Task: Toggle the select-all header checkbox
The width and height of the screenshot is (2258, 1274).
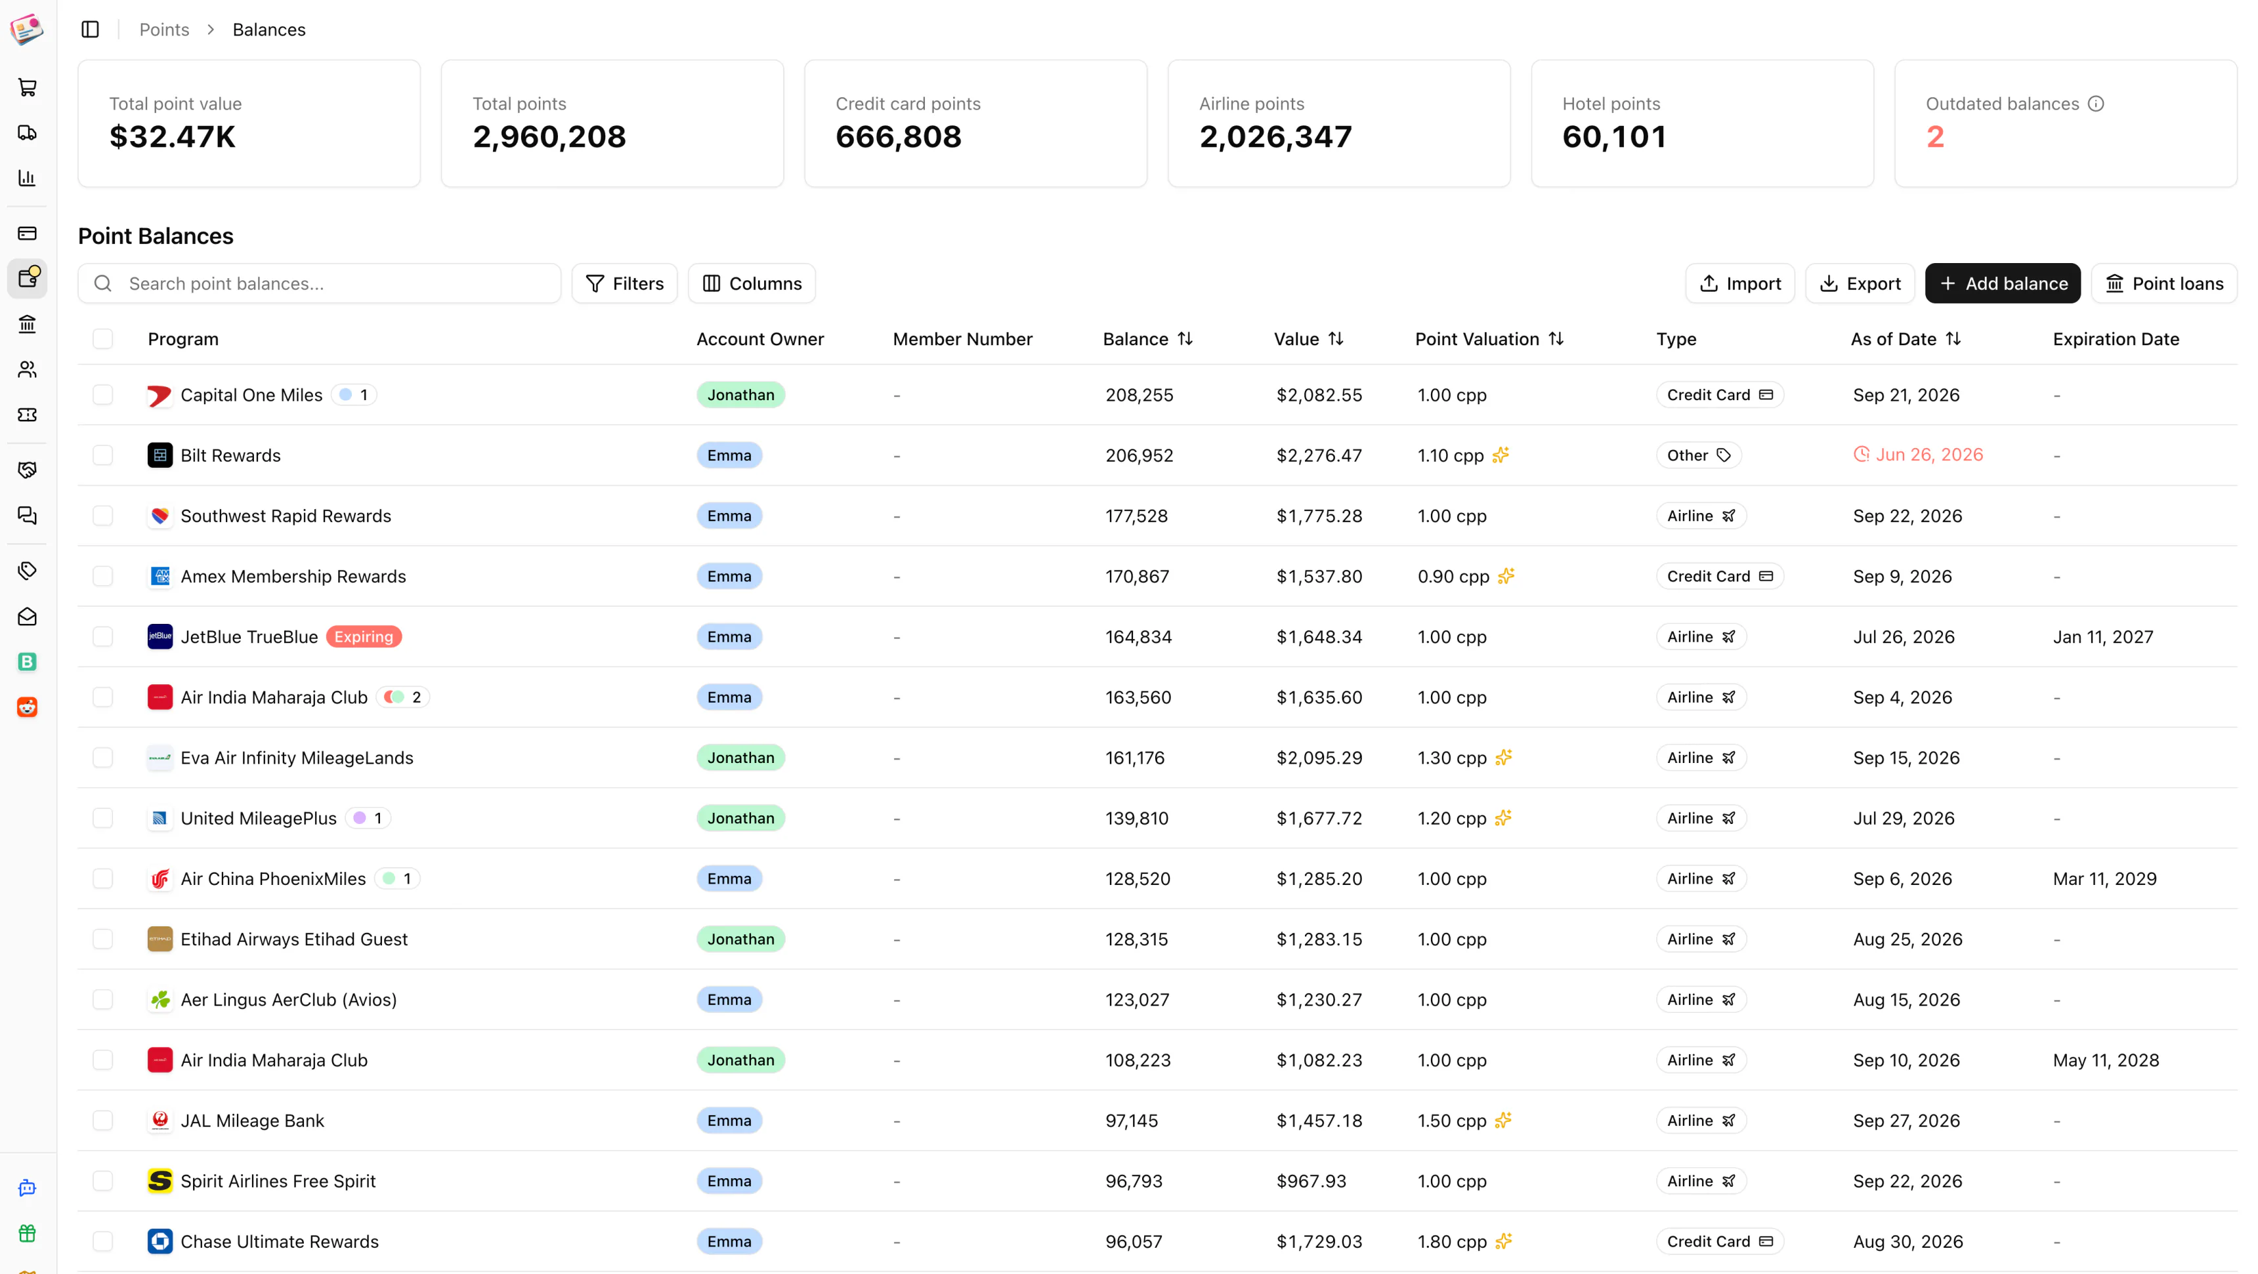Action: 102,339
